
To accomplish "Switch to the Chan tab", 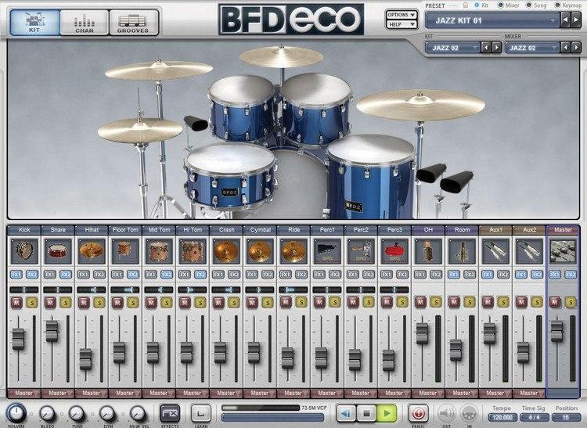I will [85, 23].
